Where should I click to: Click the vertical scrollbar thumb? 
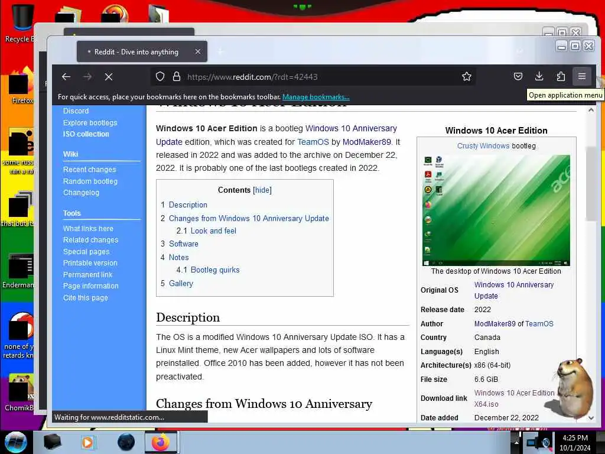pyautogui.click(x=591, y=183)
